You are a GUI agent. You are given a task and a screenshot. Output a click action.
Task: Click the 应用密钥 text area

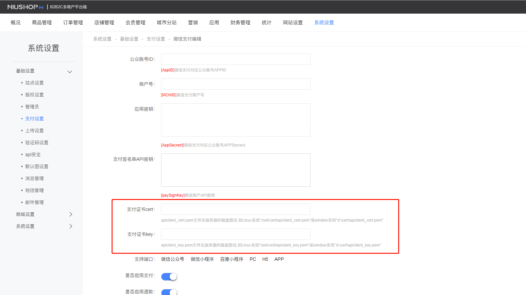pos(236,120)
